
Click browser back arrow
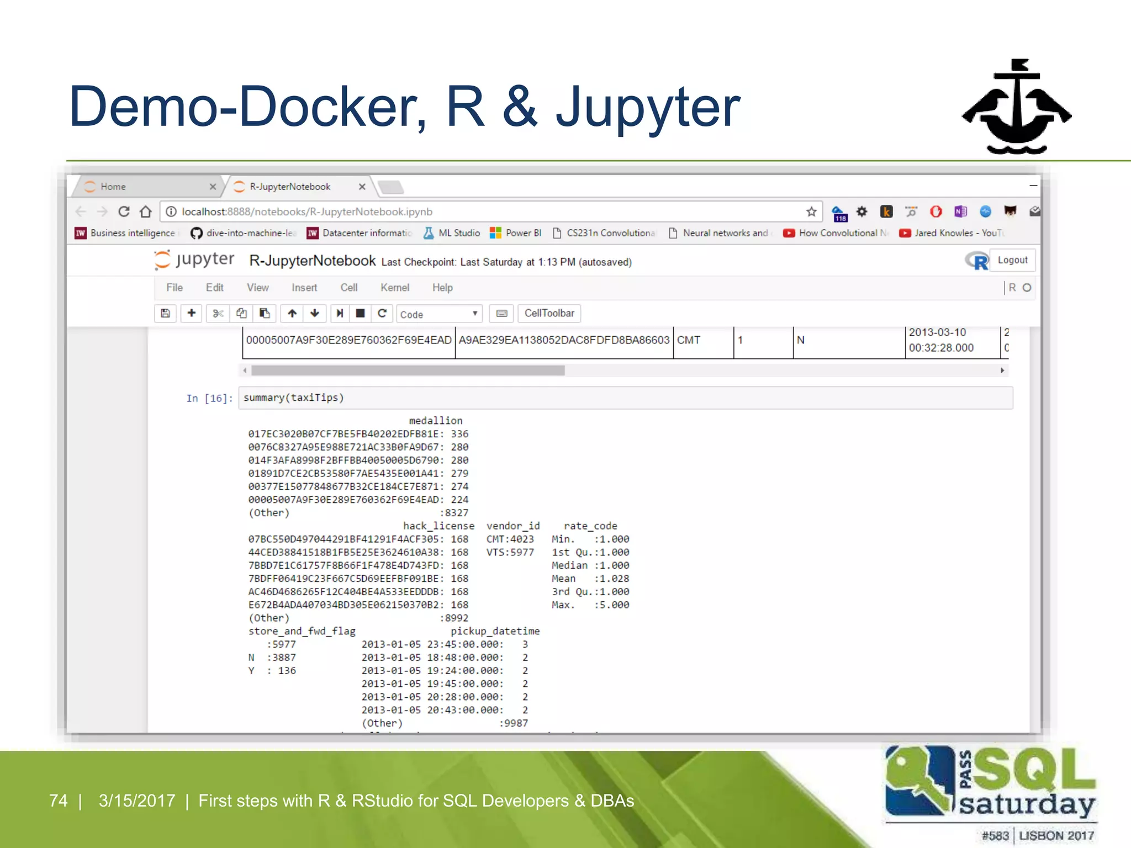point(81,211)
